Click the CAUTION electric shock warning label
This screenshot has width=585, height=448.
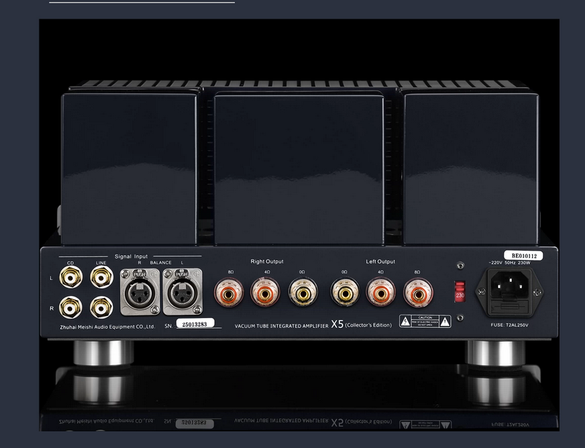[x=425, y=321]
